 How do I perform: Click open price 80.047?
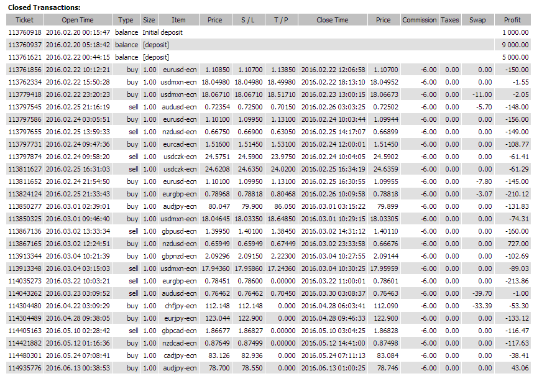(x=219, y=206)
